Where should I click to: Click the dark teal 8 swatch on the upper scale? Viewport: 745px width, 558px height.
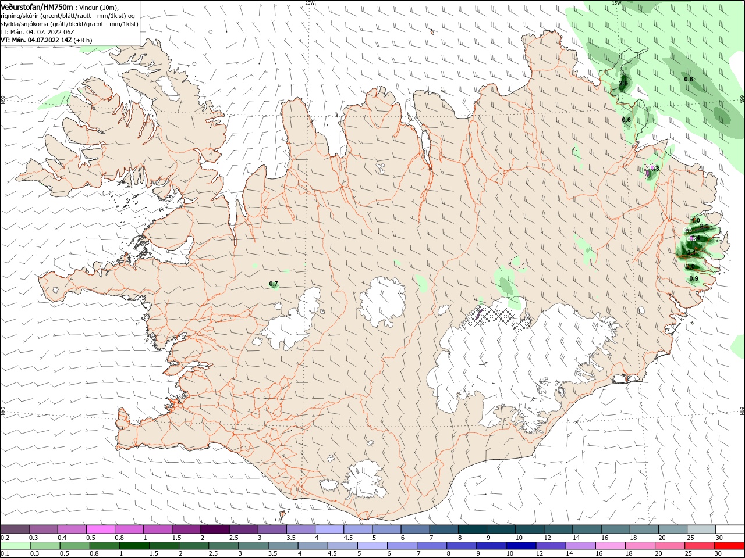(473, 530)
